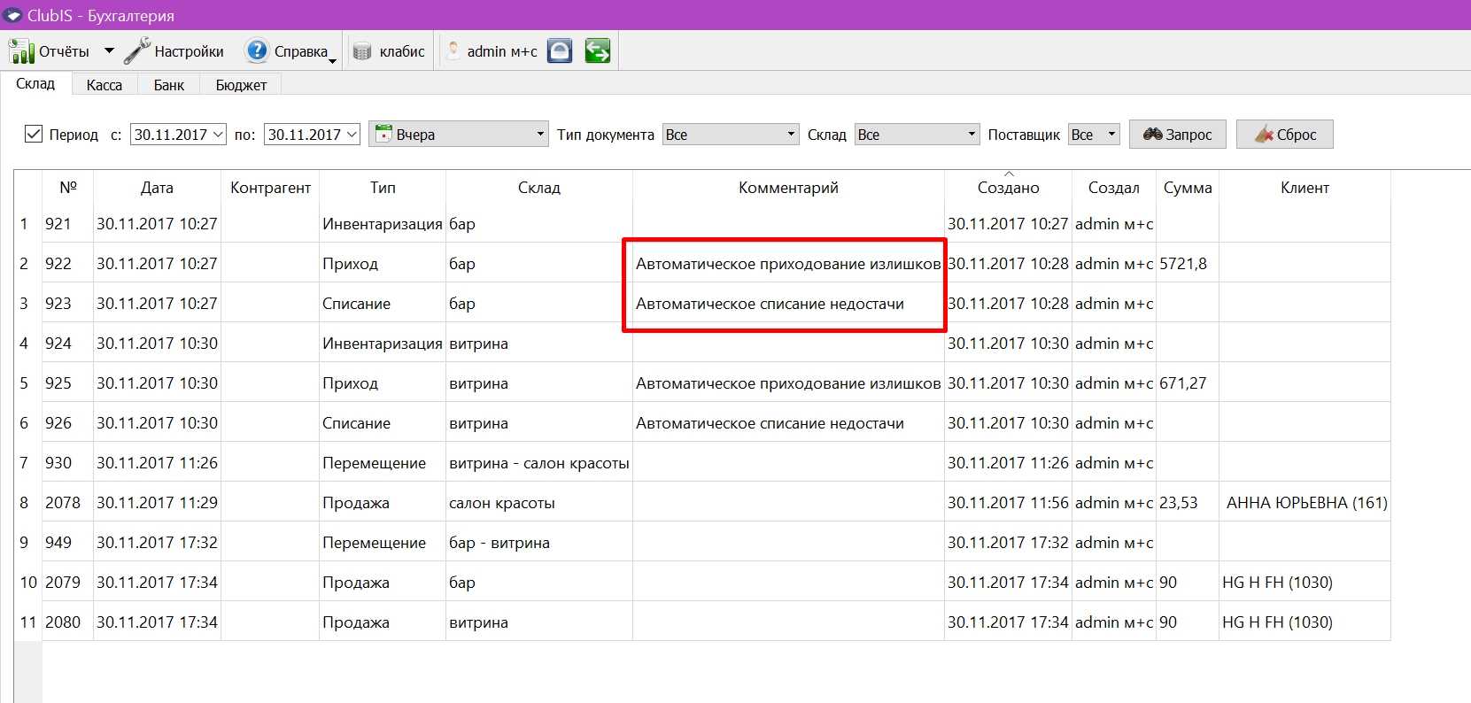Open the start date 'с:' picker

[x=179, y=135]
